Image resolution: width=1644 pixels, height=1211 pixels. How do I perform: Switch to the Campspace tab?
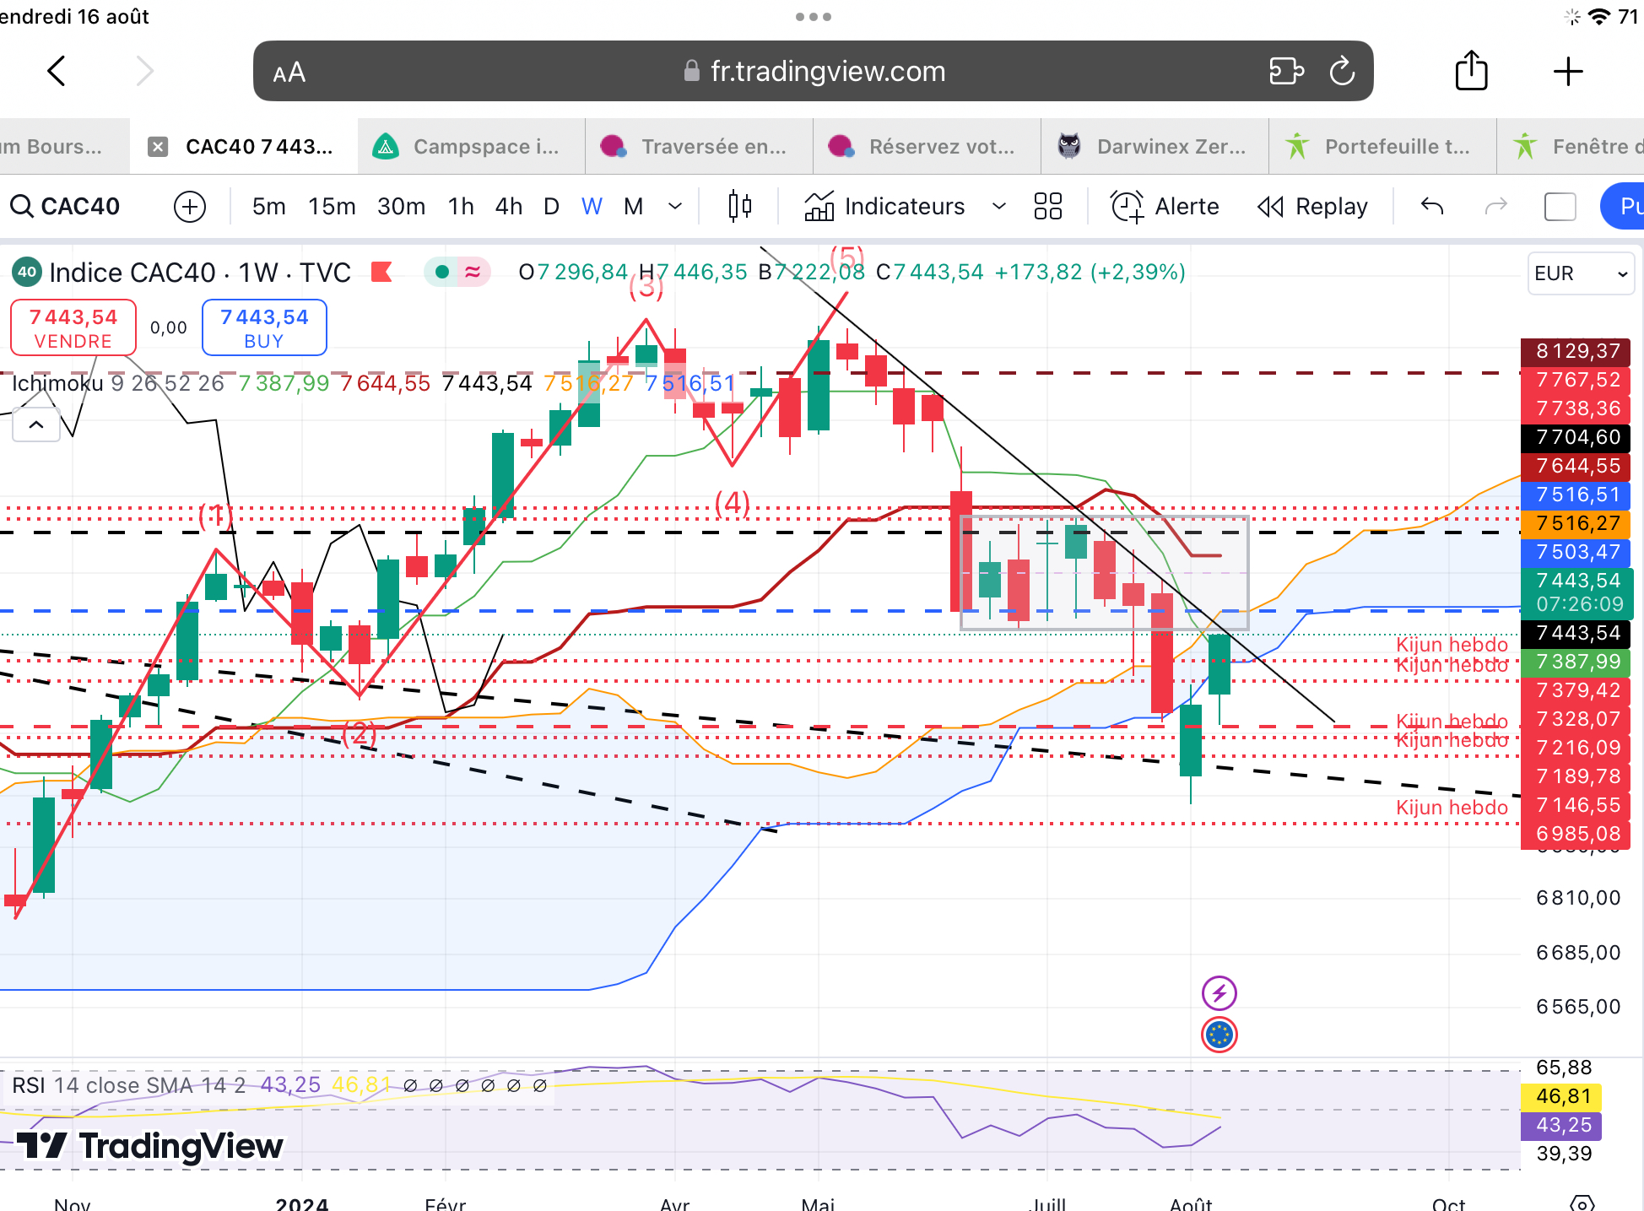click(471, 147)
